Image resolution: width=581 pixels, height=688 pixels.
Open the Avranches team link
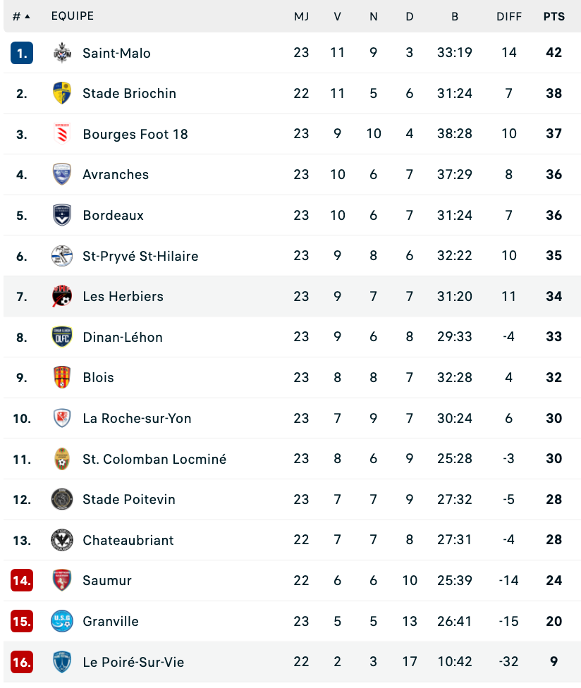tap(116, 175)
